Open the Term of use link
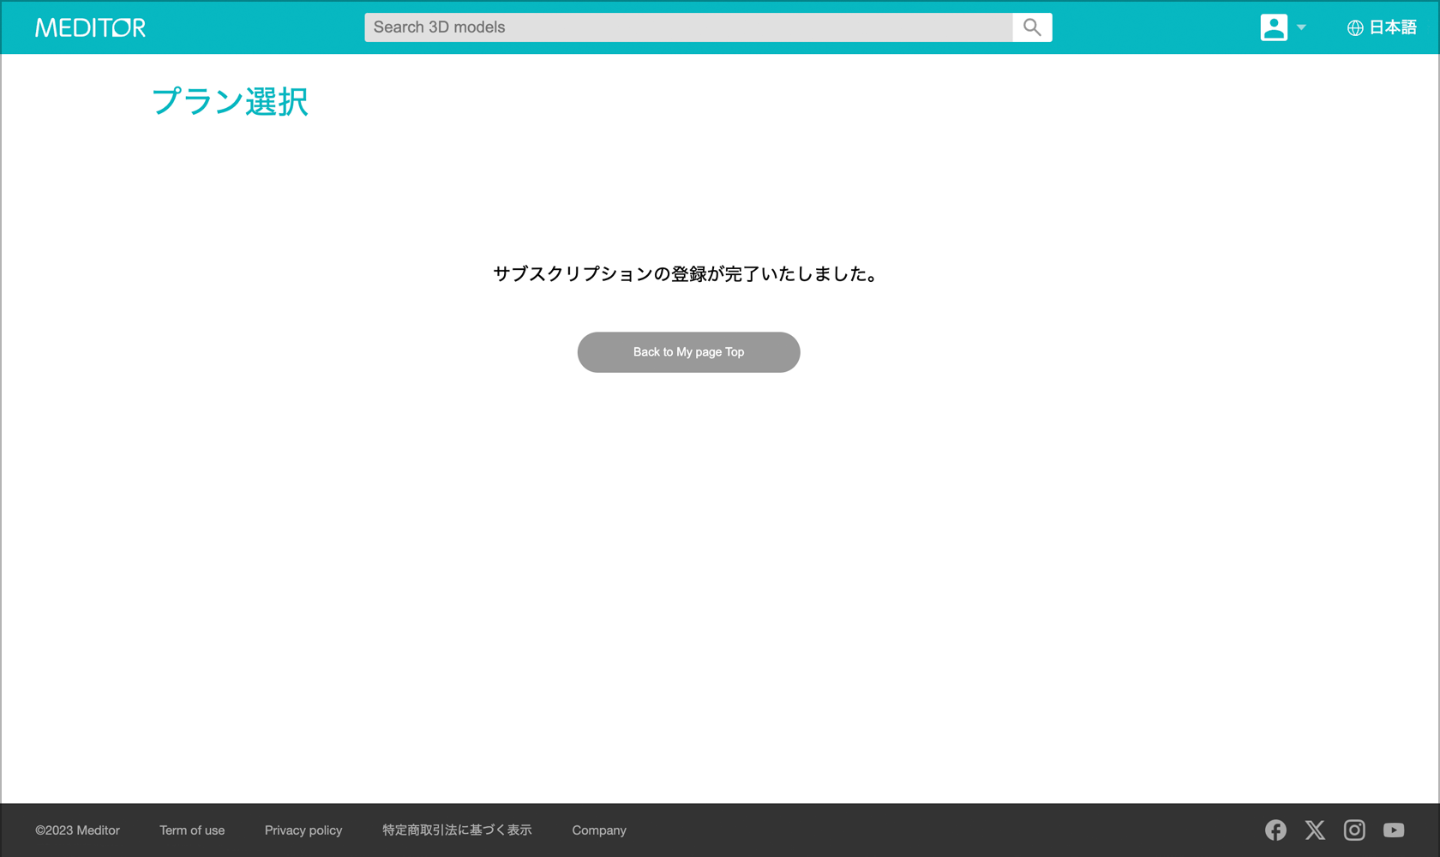The width and height of the screenshot is (1440, 857). (192, 830)
